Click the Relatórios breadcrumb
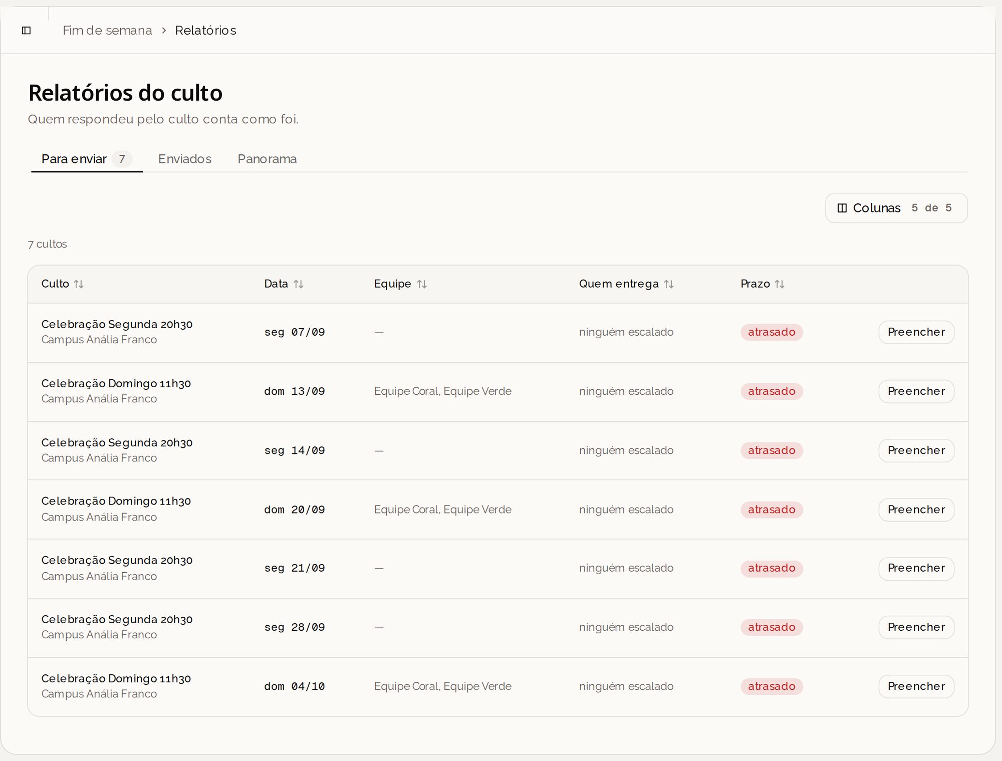 click(206, 31)
